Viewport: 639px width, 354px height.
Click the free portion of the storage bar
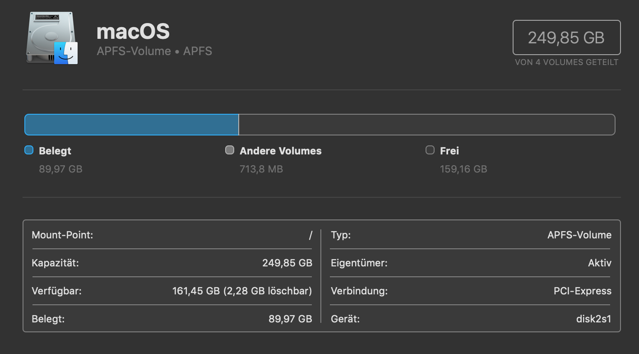coord(426,125)
